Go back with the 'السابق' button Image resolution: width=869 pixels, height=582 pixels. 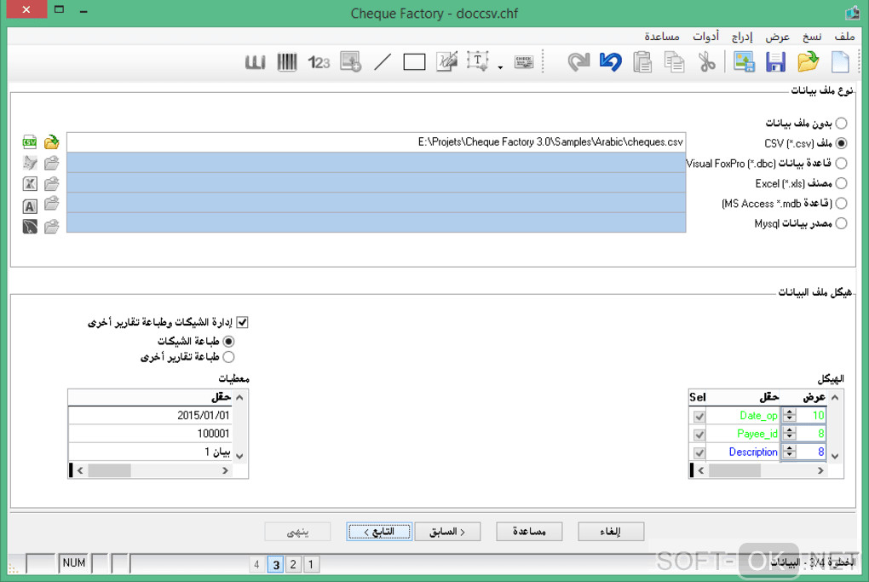[x=447, y=532]
